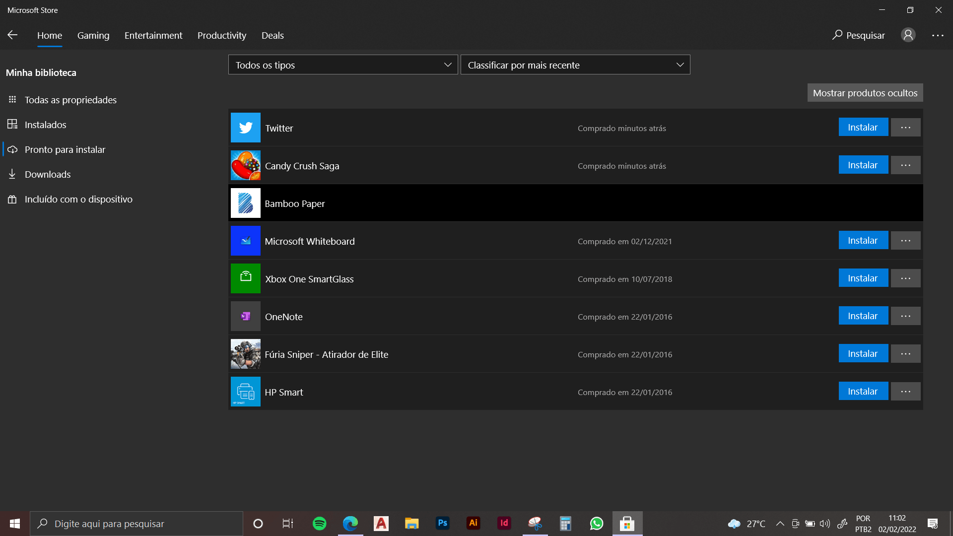Open Instalados in the sidebar
953x536 pixels.
(45, 125)
